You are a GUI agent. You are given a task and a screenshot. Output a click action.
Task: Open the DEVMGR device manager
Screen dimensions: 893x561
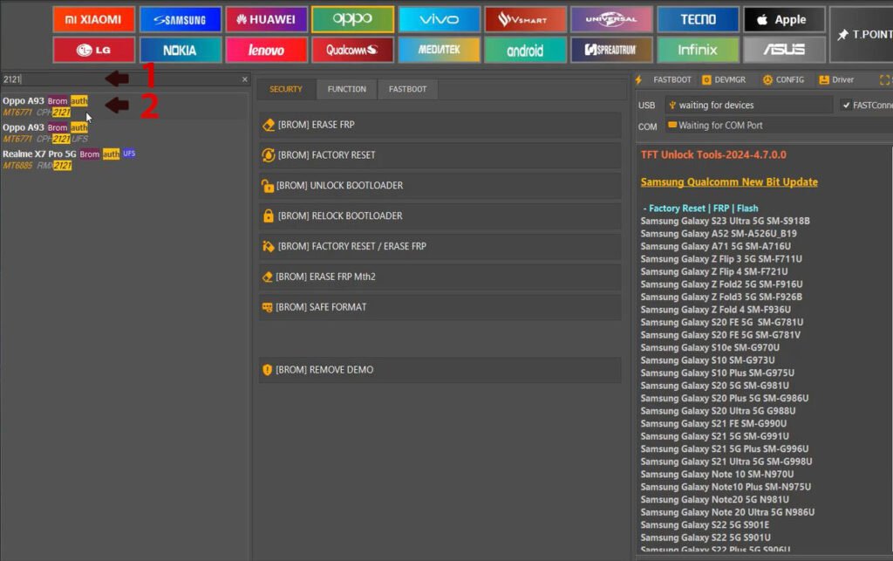click(x=724, y=79)
